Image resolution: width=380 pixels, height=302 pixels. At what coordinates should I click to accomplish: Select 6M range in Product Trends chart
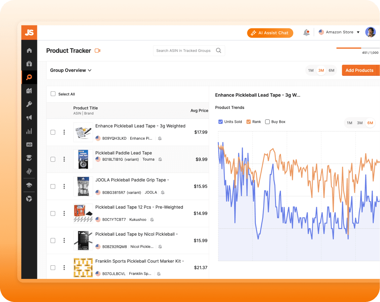(370, 123)
